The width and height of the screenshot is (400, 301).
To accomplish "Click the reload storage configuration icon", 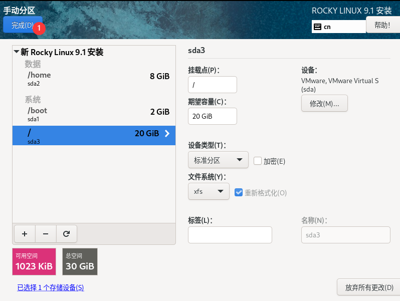I will click(66, 233).
